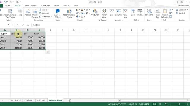
Task: Switch to the EmplSales sheet tab
Action: click(x=29, y=100)
